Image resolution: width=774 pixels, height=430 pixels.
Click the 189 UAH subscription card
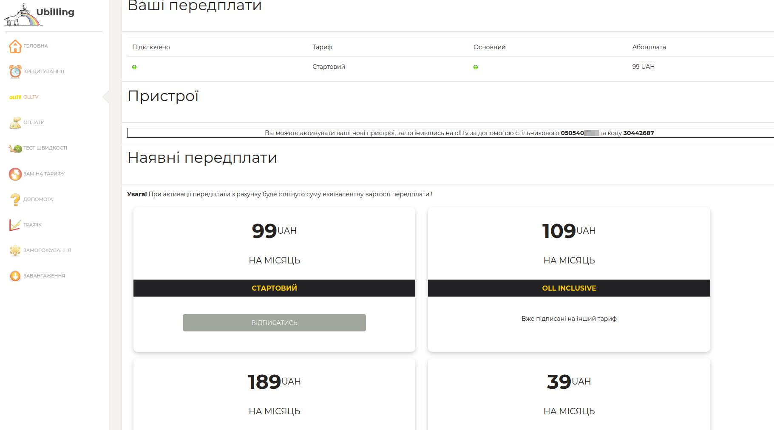(274, 394)
